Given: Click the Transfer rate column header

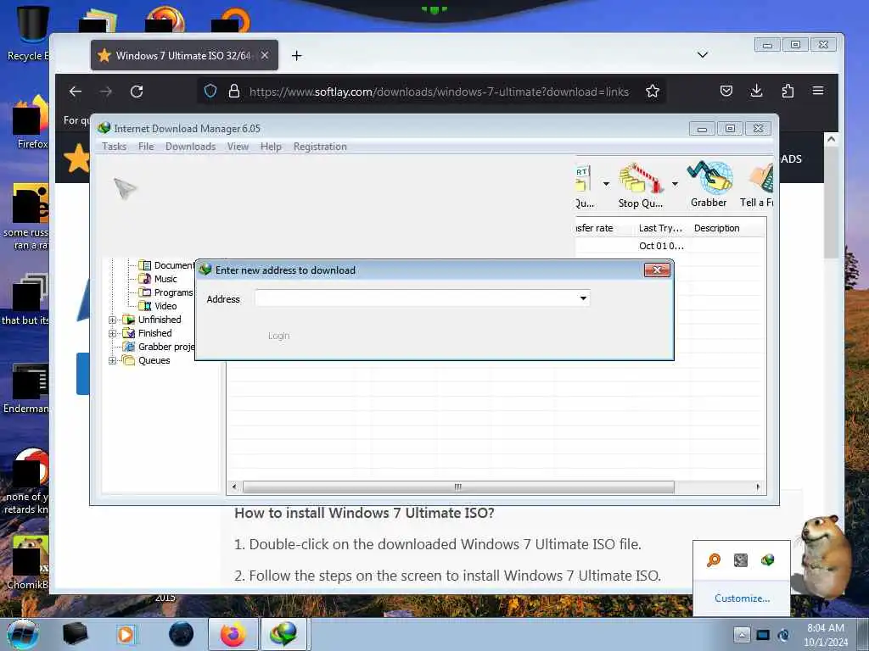Looking at the screenshot, I should click(603, 228).
